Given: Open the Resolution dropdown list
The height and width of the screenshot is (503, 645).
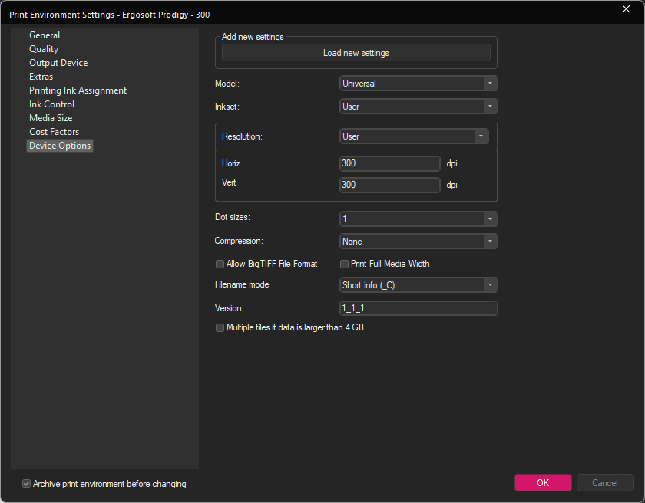Looking at the screenshot, I should 481,136.
